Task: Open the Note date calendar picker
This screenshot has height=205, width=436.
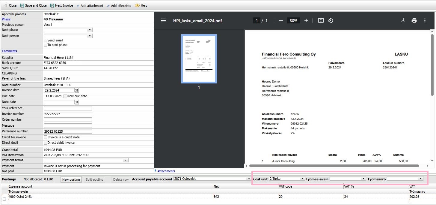Action: [77, 102]
